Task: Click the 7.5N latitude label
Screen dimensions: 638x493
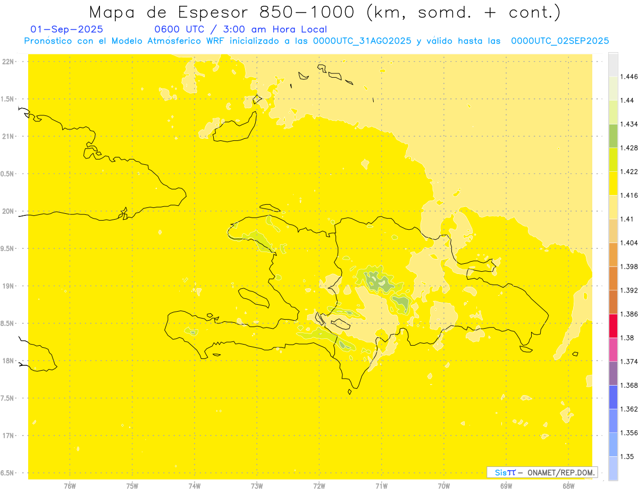Action: [x=8, y=398]
